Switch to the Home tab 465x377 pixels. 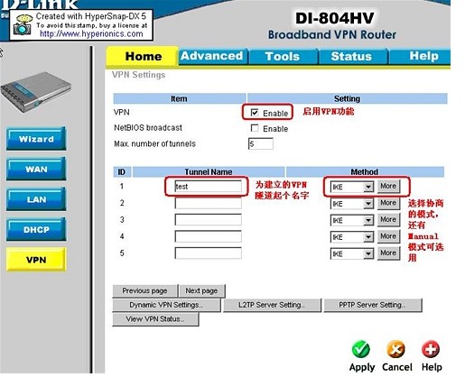click(x=142, y=56)
